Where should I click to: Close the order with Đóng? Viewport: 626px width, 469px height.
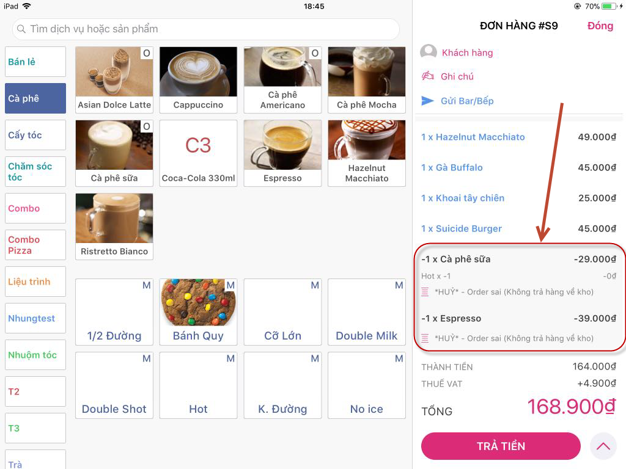600,26
